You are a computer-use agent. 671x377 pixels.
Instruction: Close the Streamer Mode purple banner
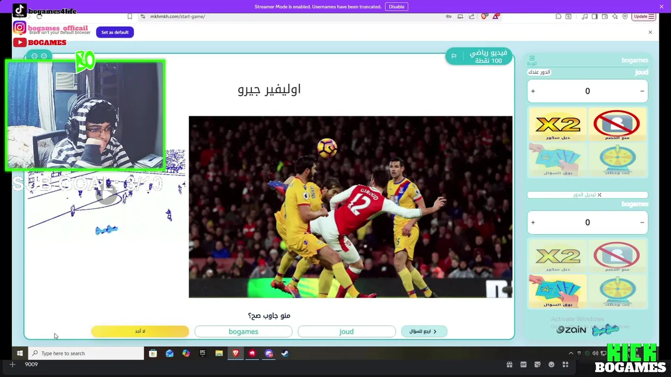[662, 6]
